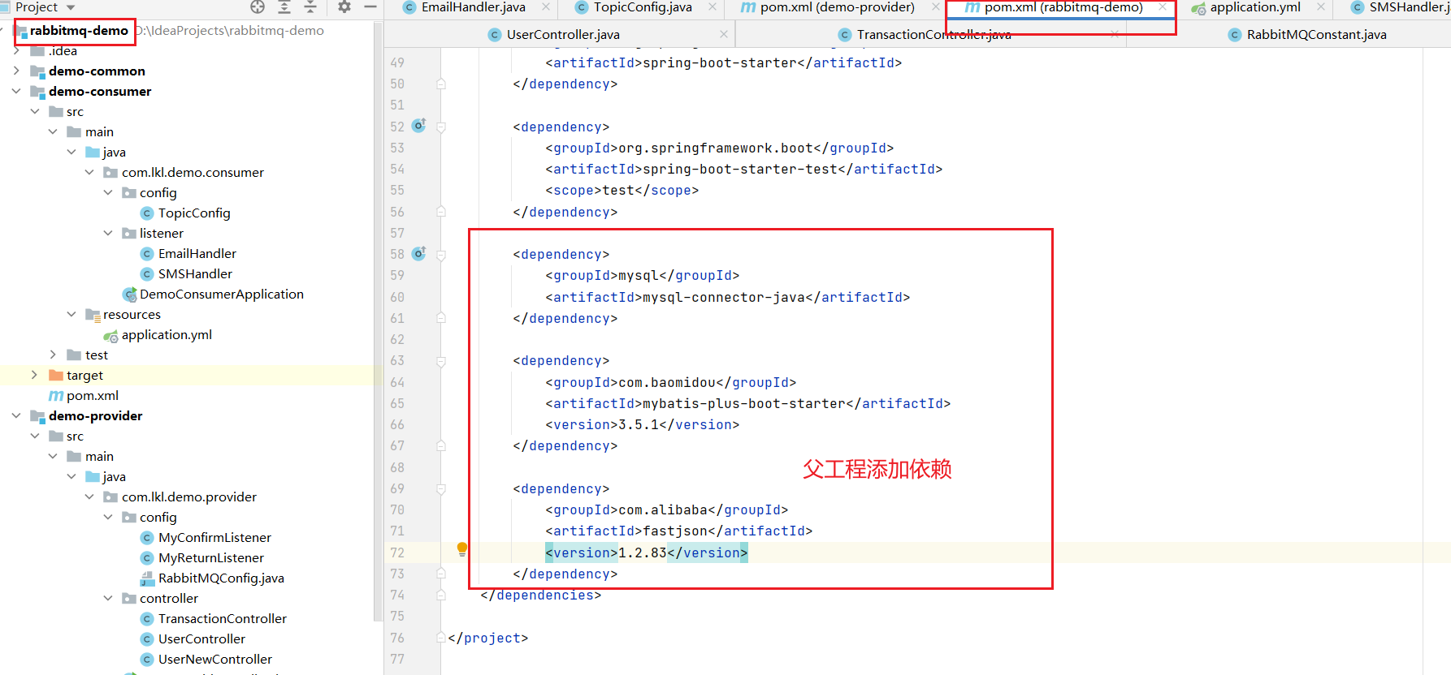Switch to the EmailHandler.java tab
Image resolution: width=1451 pixels, height=675 pixels.
474,7
